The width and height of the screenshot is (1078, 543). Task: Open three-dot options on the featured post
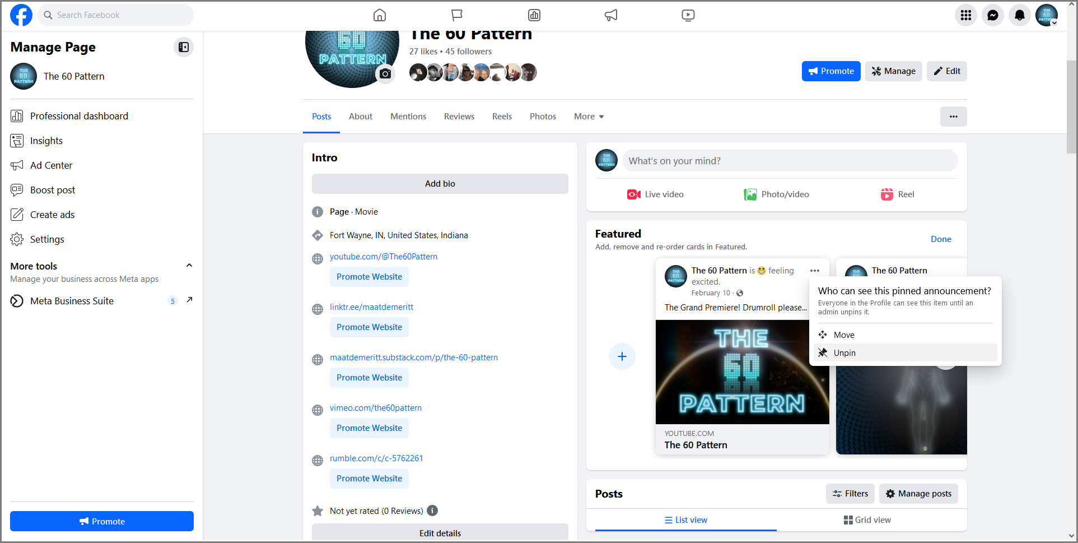[815, 271]
